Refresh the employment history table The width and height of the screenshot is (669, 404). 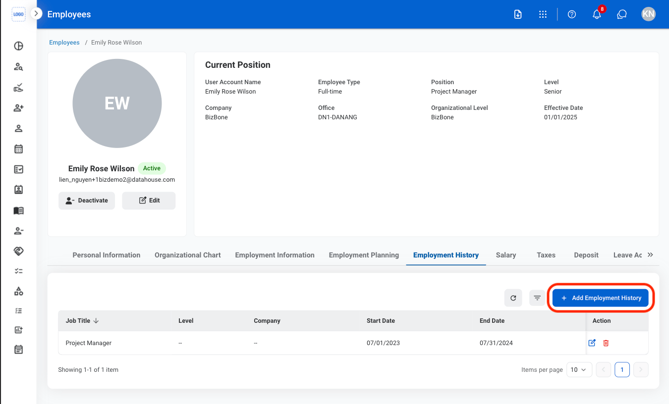(513, 298)
